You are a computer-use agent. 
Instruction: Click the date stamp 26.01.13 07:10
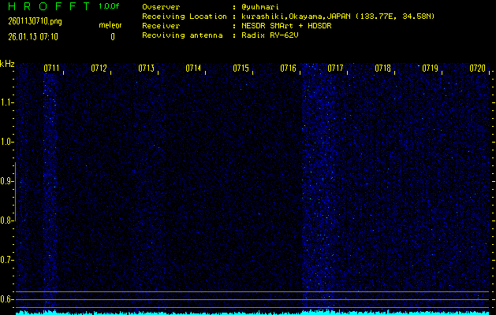point(33,37)
